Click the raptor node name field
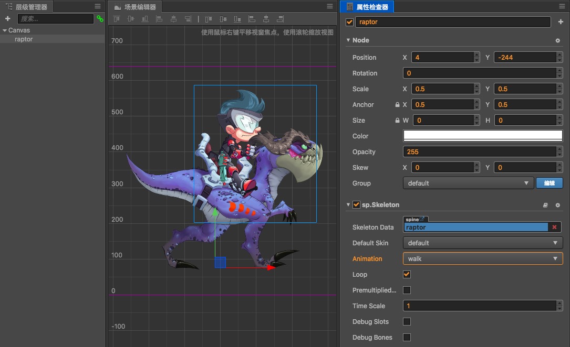Screen dimensions: 570x347 click(452, 22)
